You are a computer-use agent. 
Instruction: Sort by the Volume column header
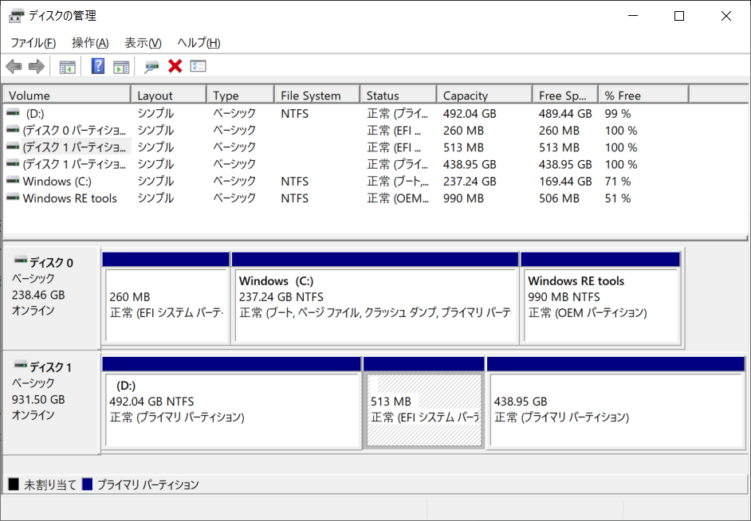click(x=67, y=96)
